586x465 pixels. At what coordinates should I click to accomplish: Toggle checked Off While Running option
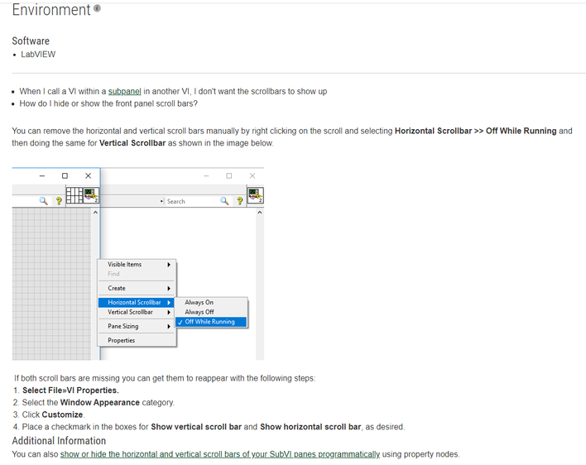click(211, 322)
